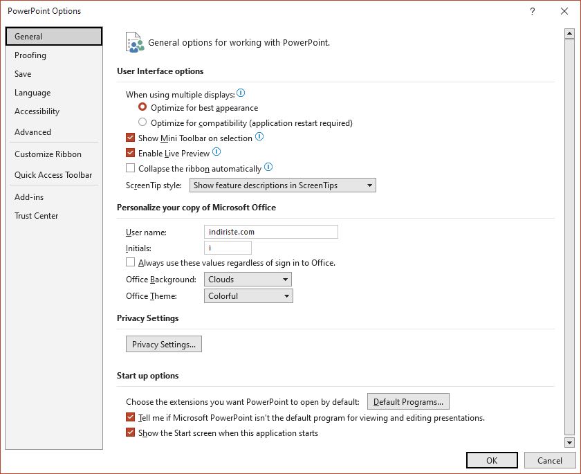Viewport: 581px width, 474px height.
Task: Click info icon beside Collapse the ribbon automatically
Action: [x=268, y=167]
